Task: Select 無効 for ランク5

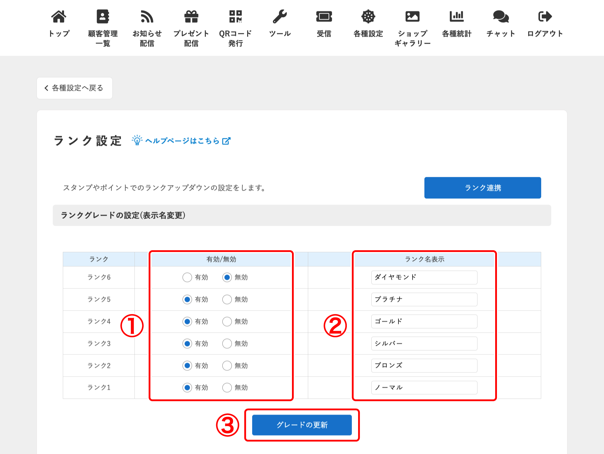Action: [x=227, y=300]
